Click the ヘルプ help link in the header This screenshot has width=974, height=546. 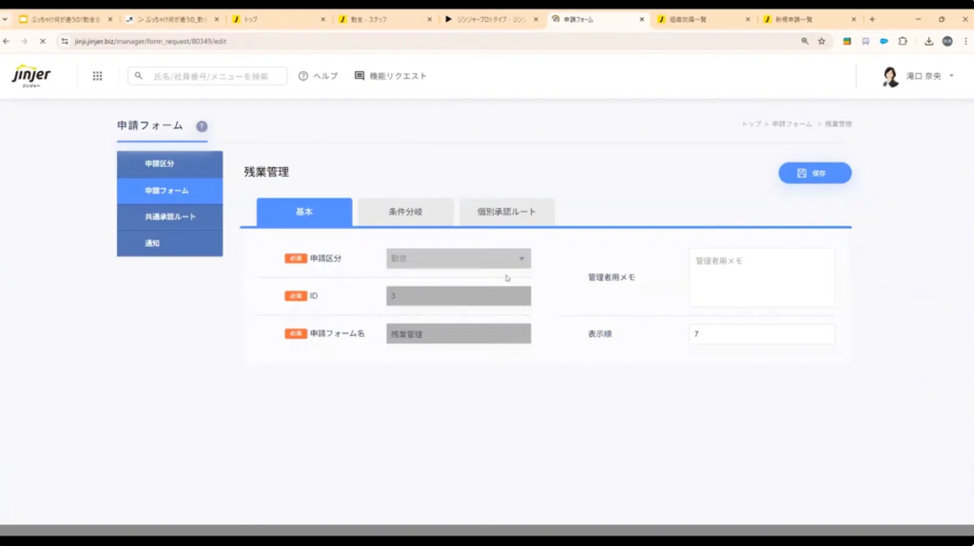318,76
